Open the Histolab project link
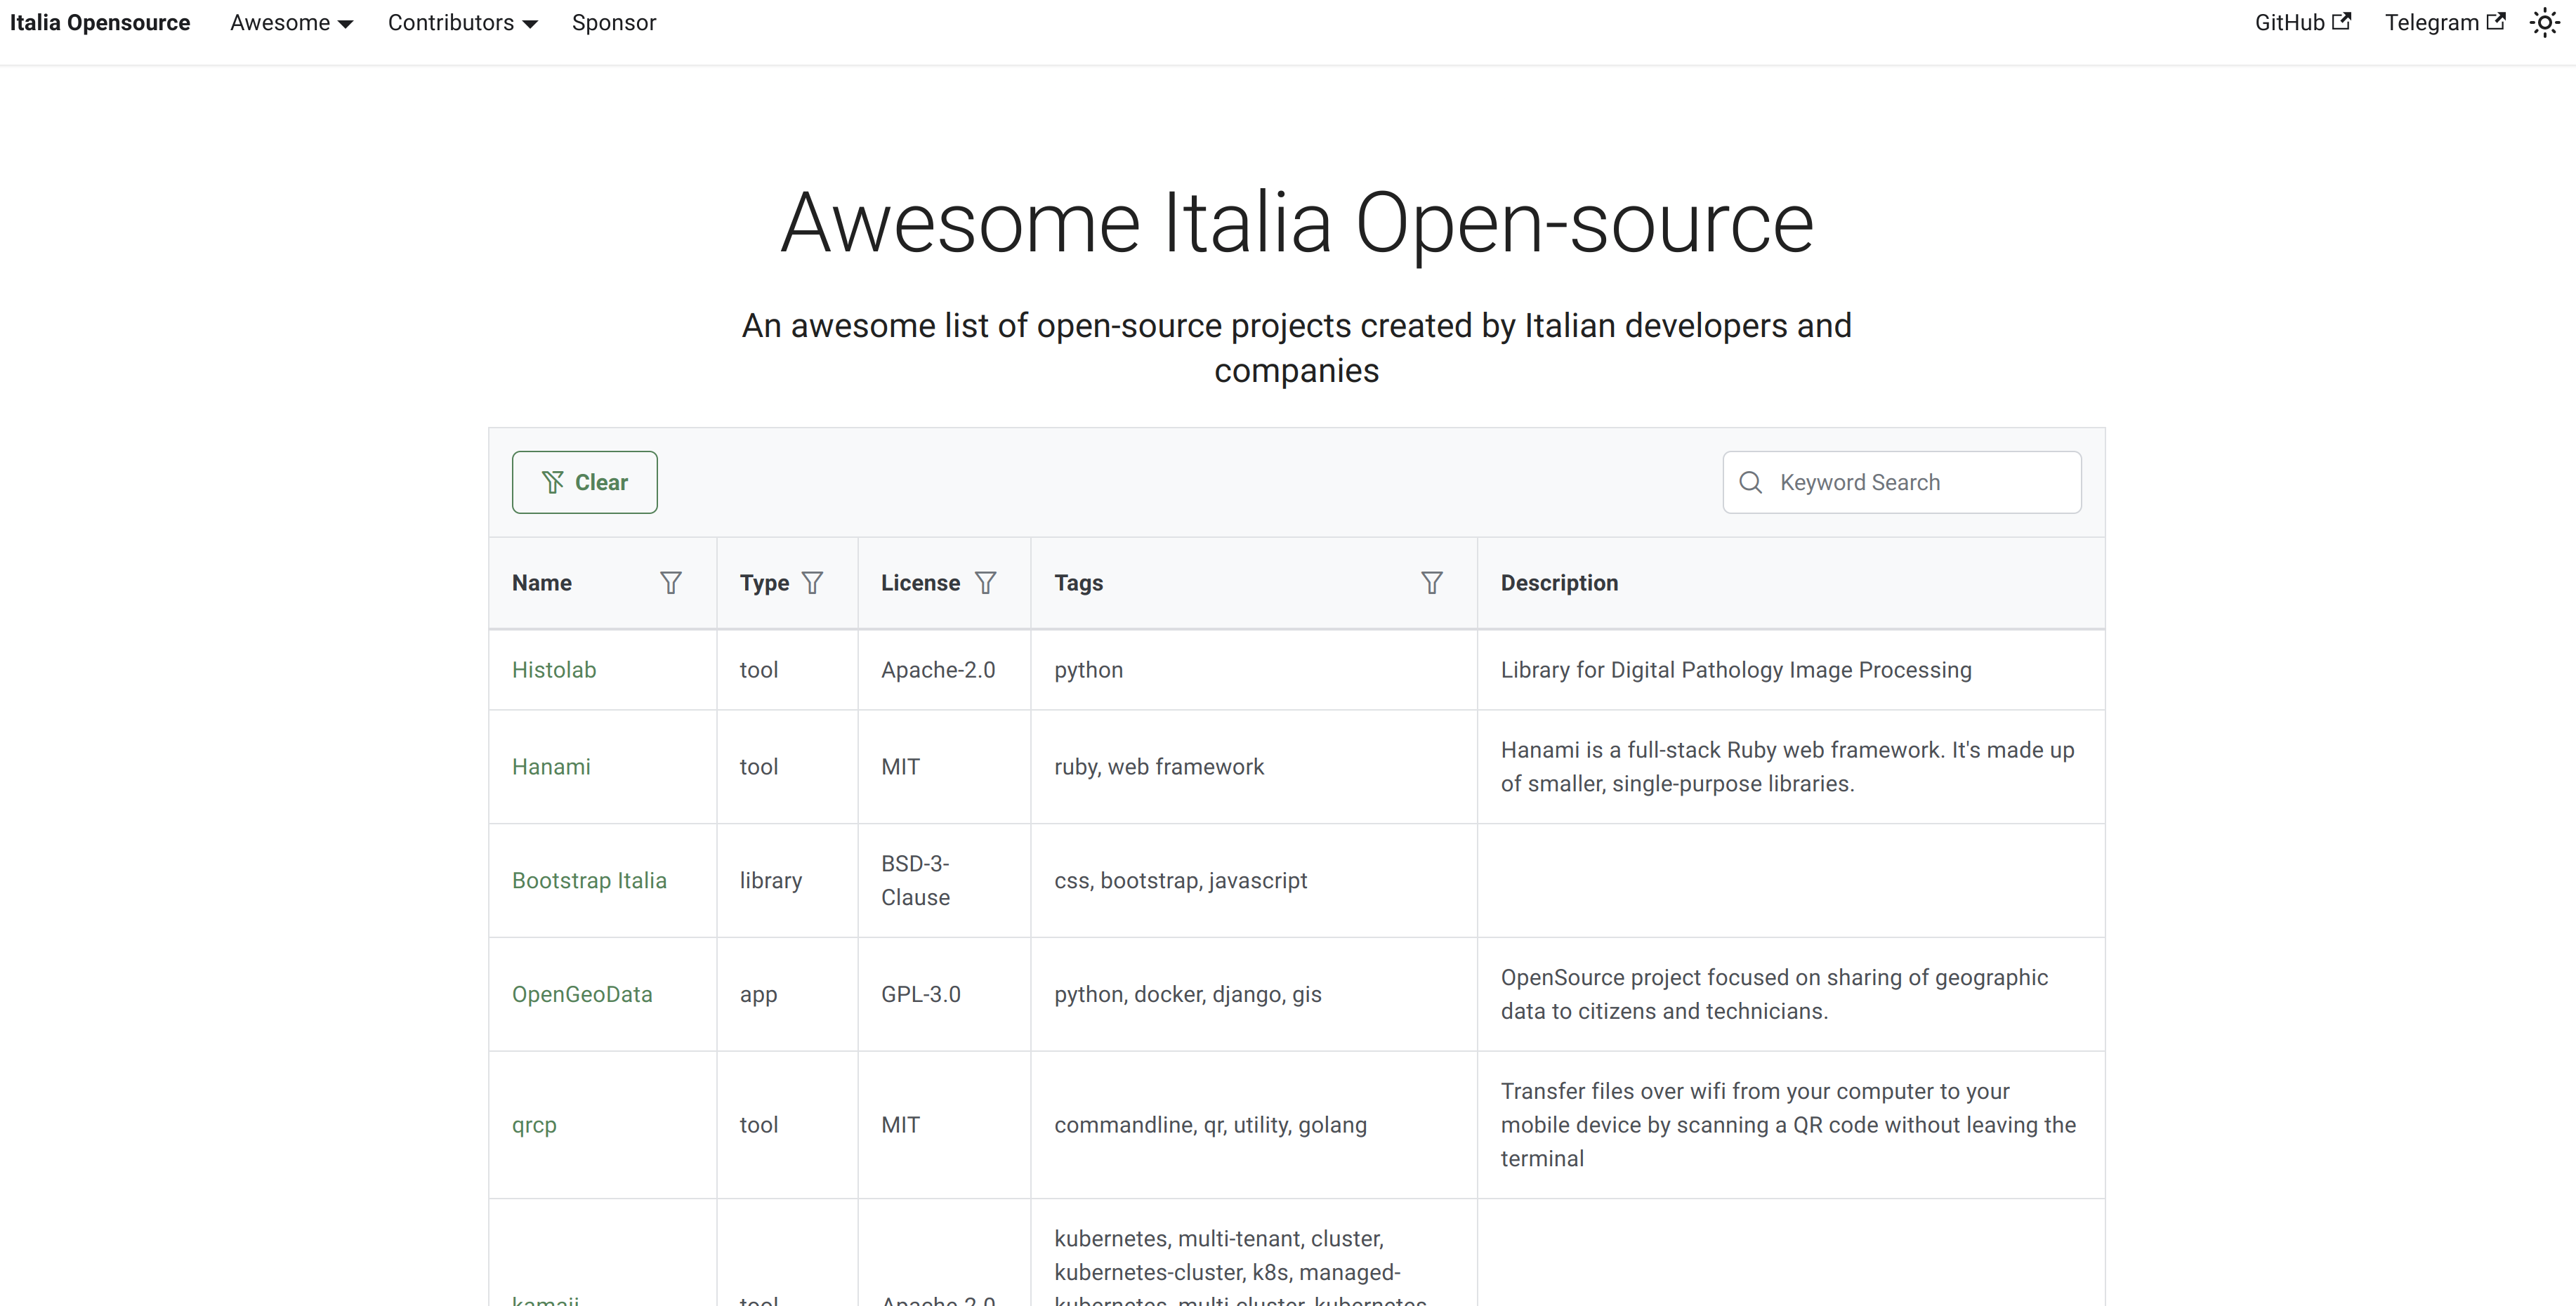This screenshot has height=1306, width=2576. click(554, 670)
